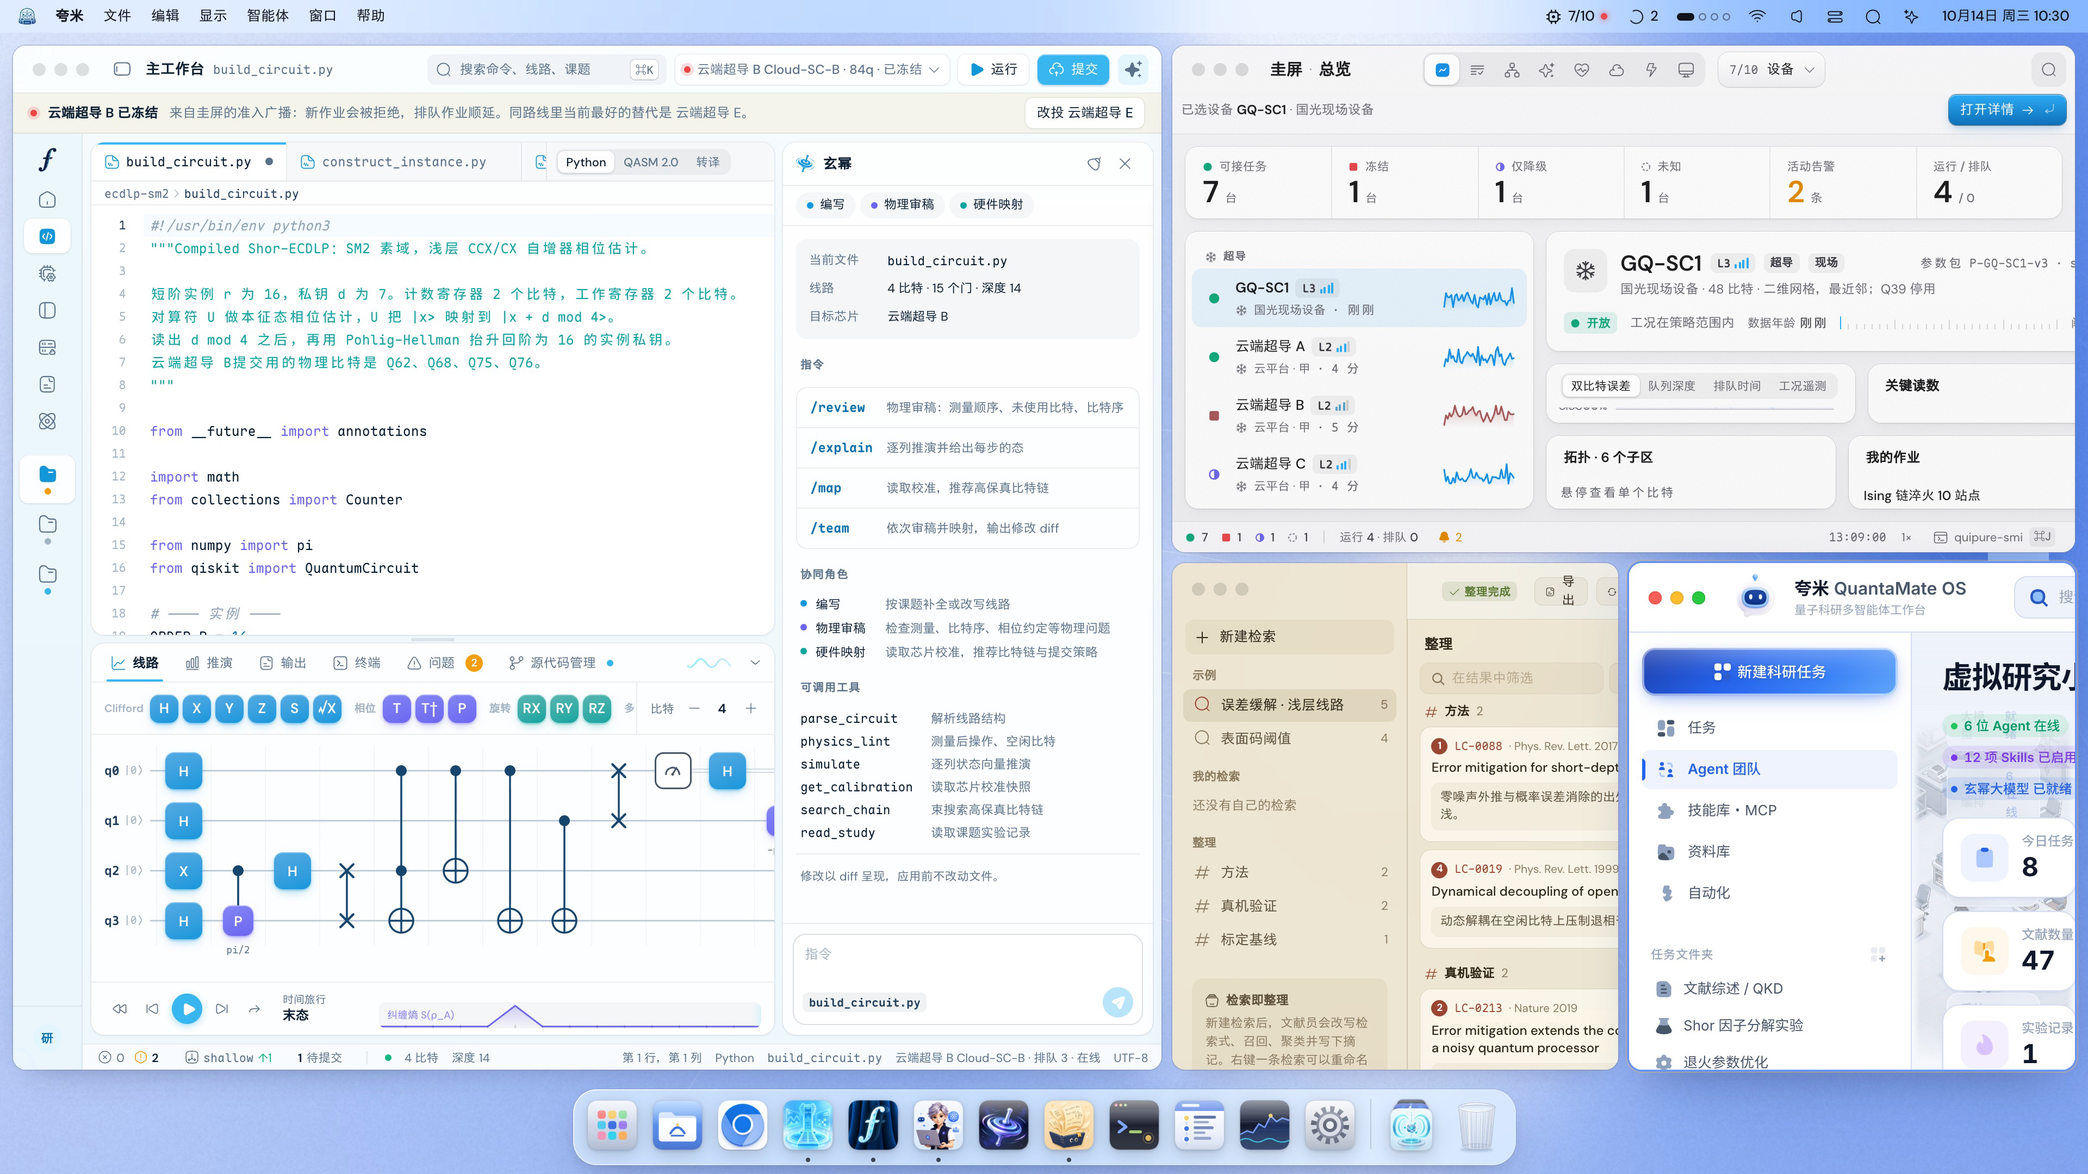Open macOS Control Center in the menu bar

(x=1835, y=16)
